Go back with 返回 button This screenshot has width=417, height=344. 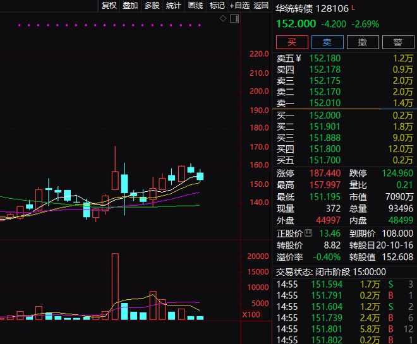pos(261,5)
